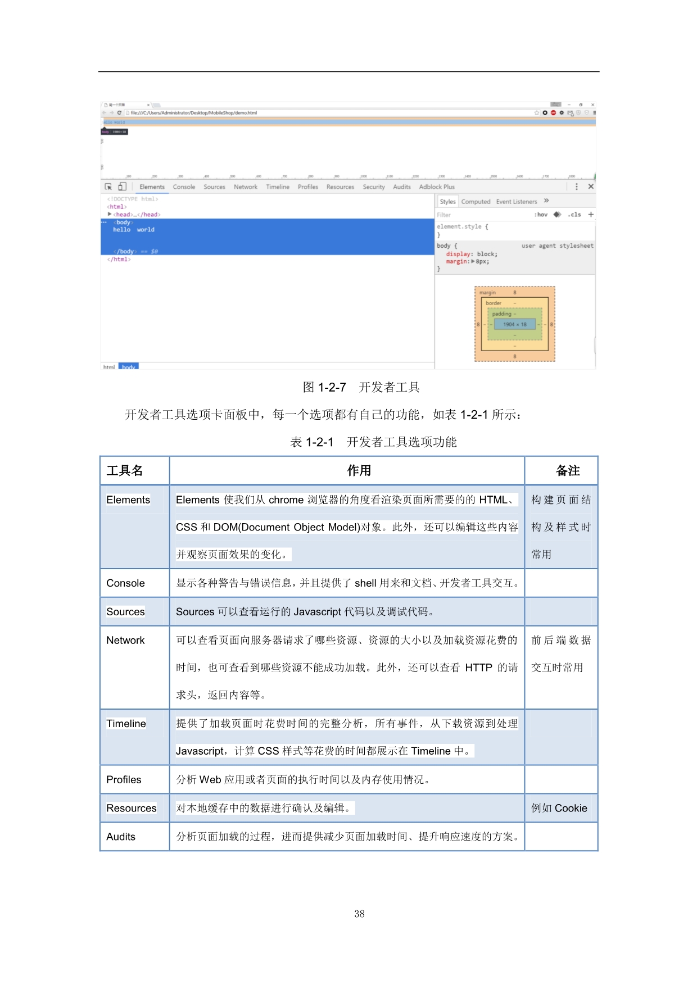Open the DevTools three-dot customize menu
The width and height of the screenshot is (697, 985).
pos(576,187)
